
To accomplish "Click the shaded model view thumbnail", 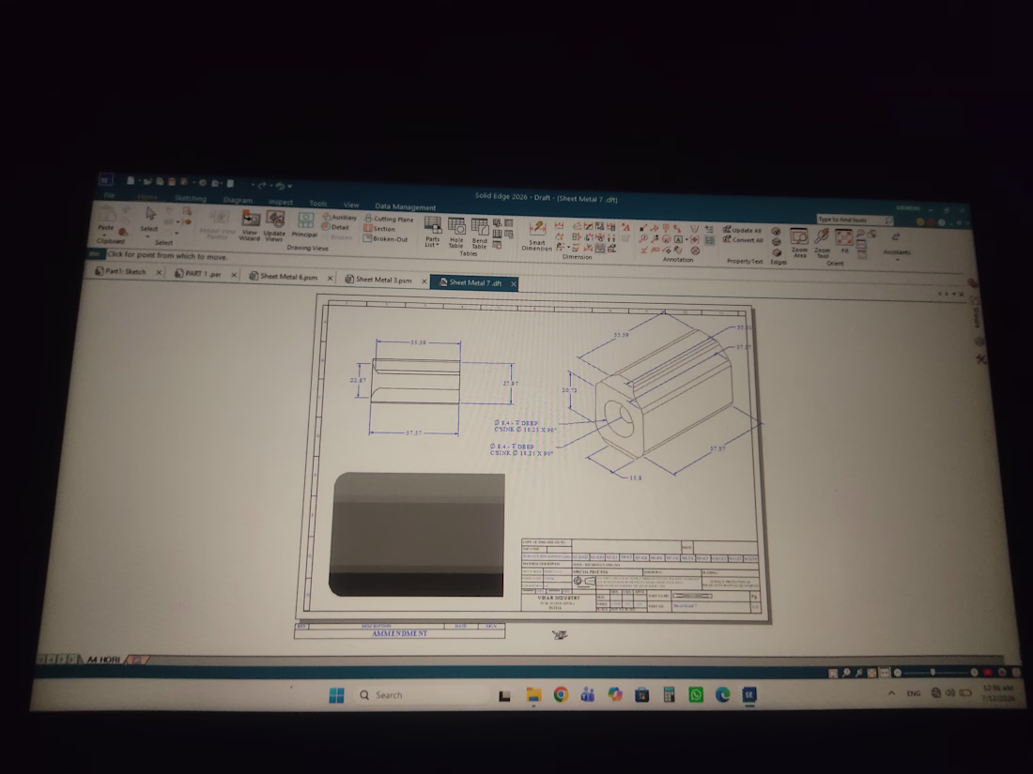I will [x=416, y=535].
